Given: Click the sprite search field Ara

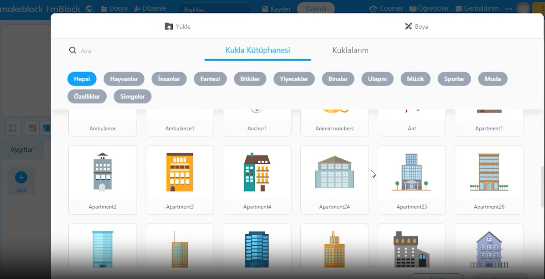Looking at the screenshot, I should [x=135, y=51].
